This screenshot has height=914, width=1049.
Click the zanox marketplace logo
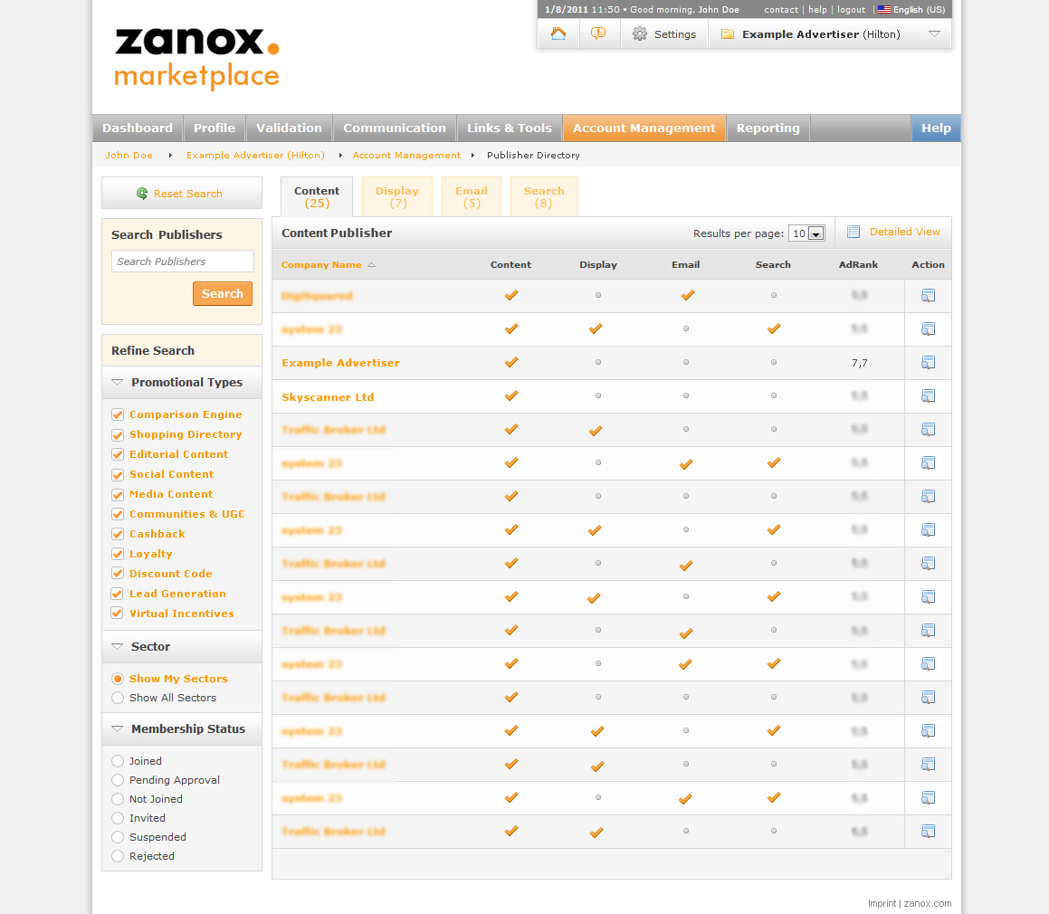(196, 58)
